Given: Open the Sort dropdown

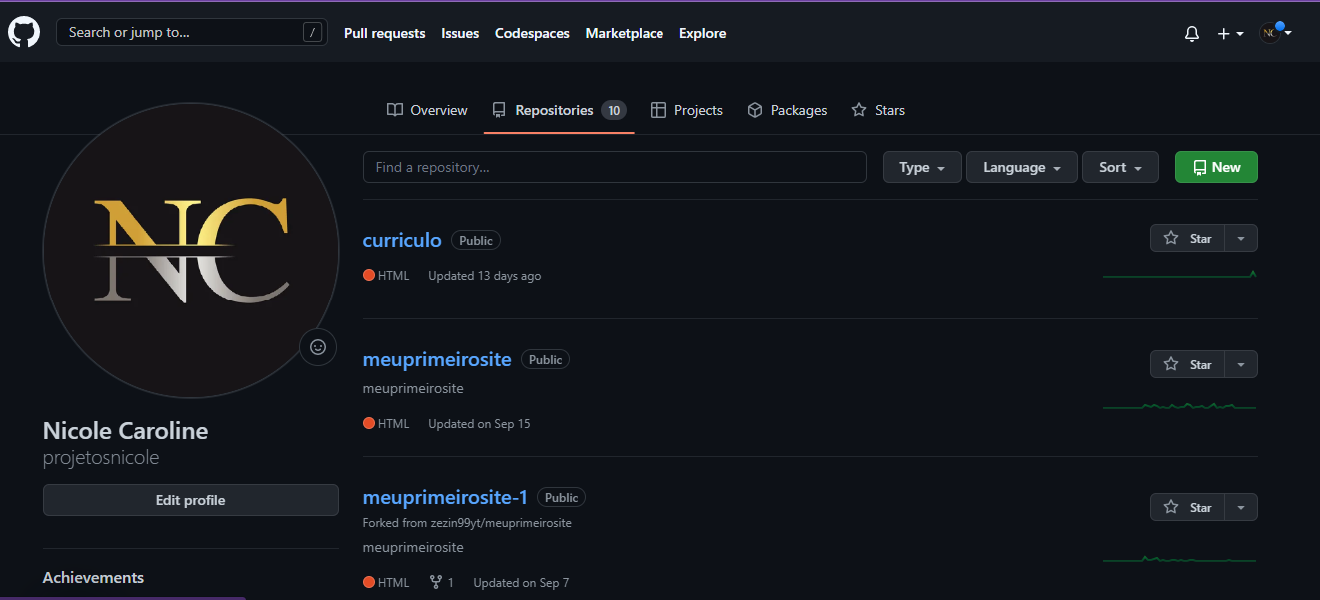Looking at the screenshot, I should coord(1119,167).
